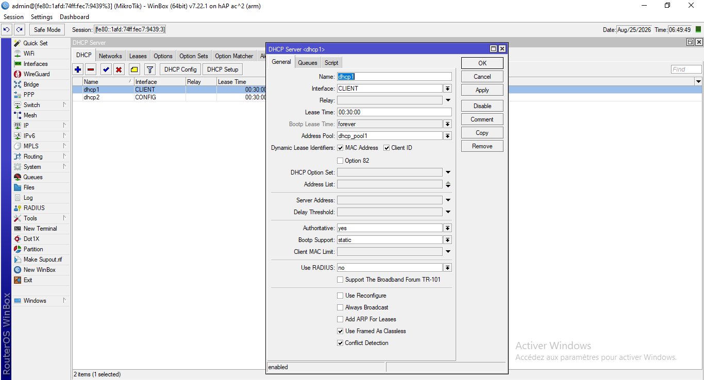
Task: Enable the Option 82 checkbox
Action: [340, 161]
